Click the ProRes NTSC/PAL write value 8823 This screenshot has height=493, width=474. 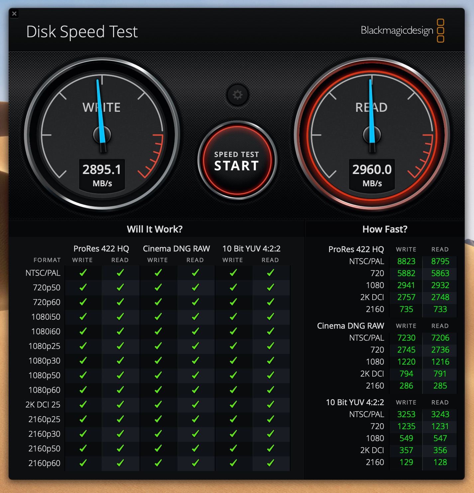click(x=406, y=261)
